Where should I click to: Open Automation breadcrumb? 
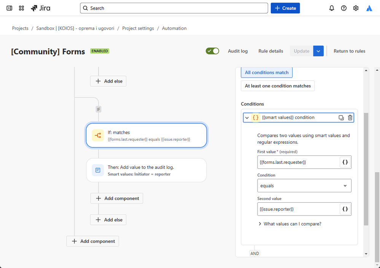[174, 29]
